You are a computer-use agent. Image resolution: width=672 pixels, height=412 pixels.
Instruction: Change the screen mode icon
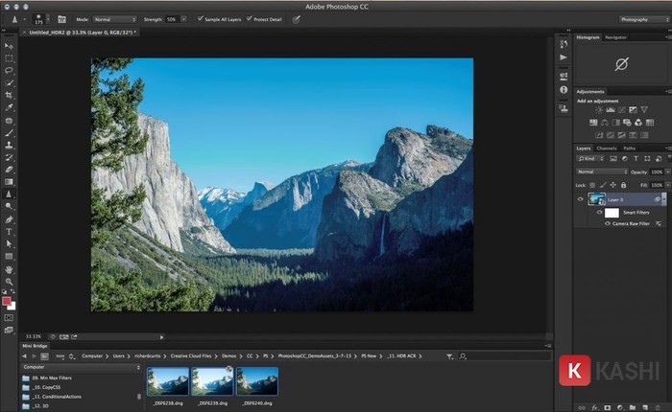pyautogui.click(x=9, y=330)
